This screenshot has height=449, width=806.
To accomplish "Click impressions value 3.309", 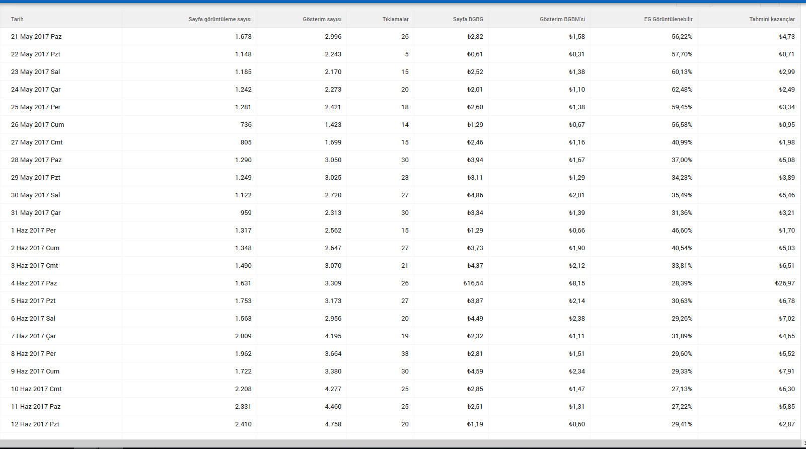I will [333, 283].
